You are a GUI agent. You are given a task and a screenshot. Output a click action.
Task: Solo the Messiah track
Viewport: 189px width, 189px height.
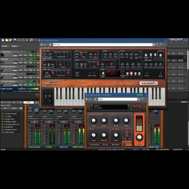[x=25, y=62]
